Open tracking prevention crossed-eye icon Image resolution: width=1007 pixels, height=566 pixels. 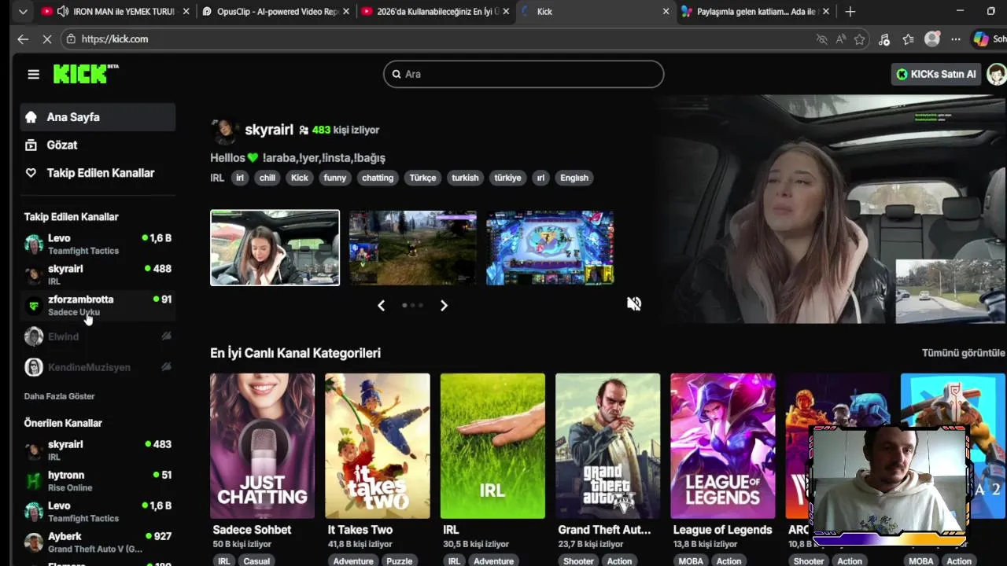coord(822,39)
